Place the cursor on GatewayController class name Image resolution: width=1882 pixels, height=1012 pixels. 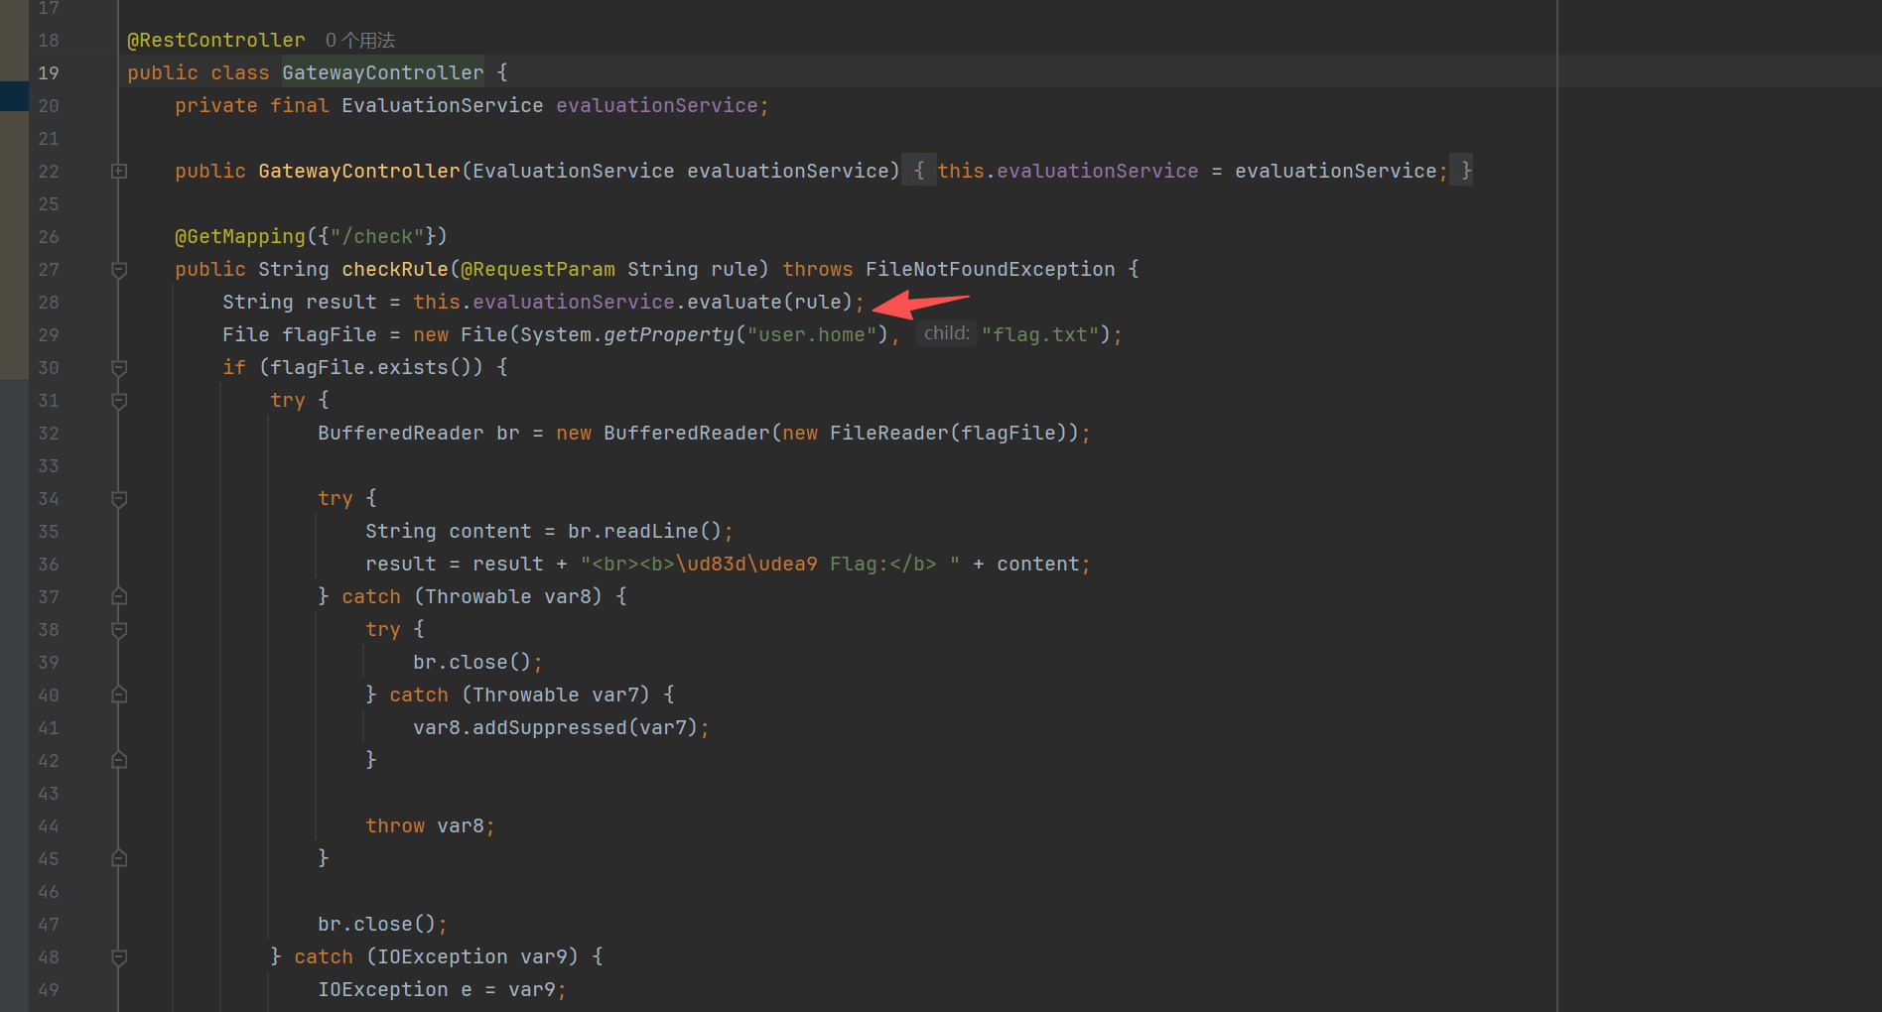pyautogui.click(x=382, y=73)
